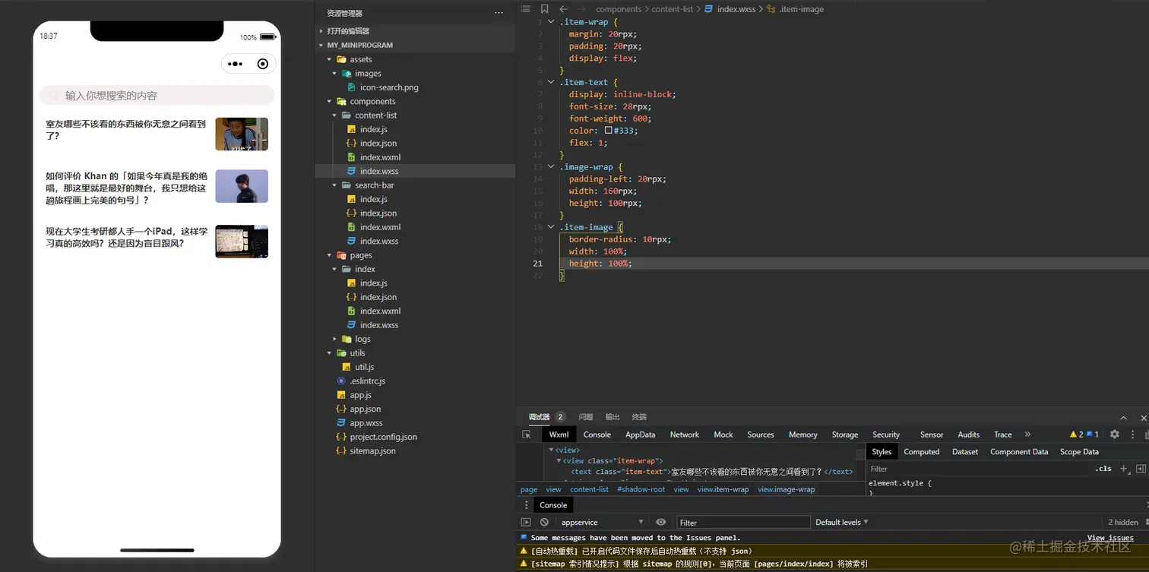Open app.json in the file tree

[365, 409]
